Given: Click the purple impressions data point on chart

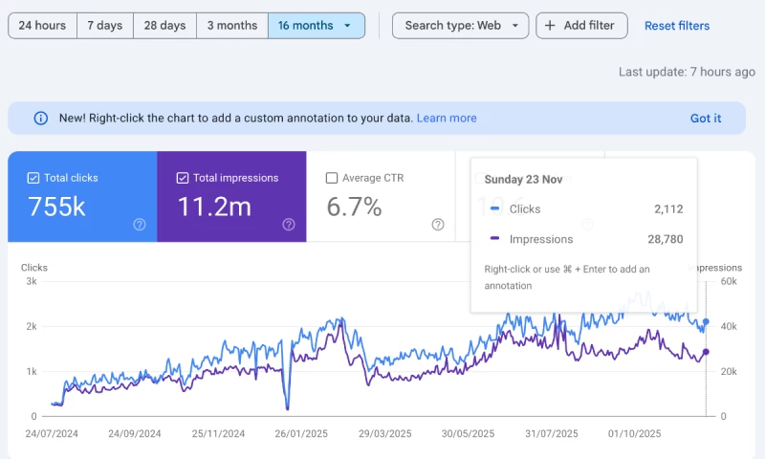Looking at the screenshot, I should click(x=706, y=352).
